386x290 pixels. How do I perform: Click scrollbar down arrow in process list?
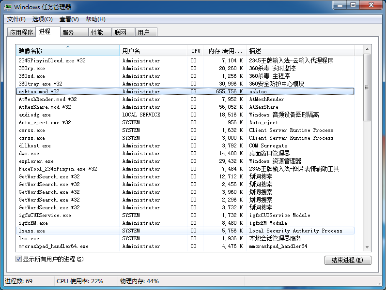[368, 247]
